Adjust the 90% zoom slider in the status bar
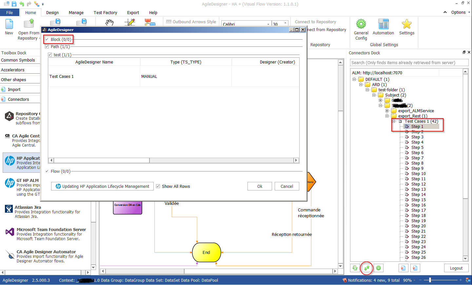The width and height of the screenshot is (472, 285). [430, 280]
